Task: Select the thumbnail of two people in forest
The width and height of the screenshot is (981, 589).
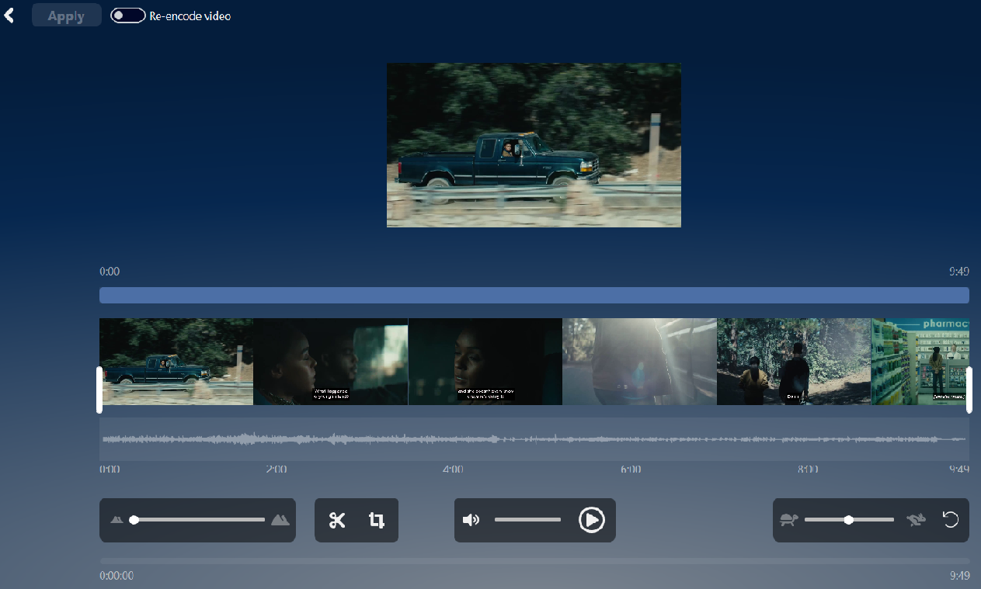Action: pos(794,362)
